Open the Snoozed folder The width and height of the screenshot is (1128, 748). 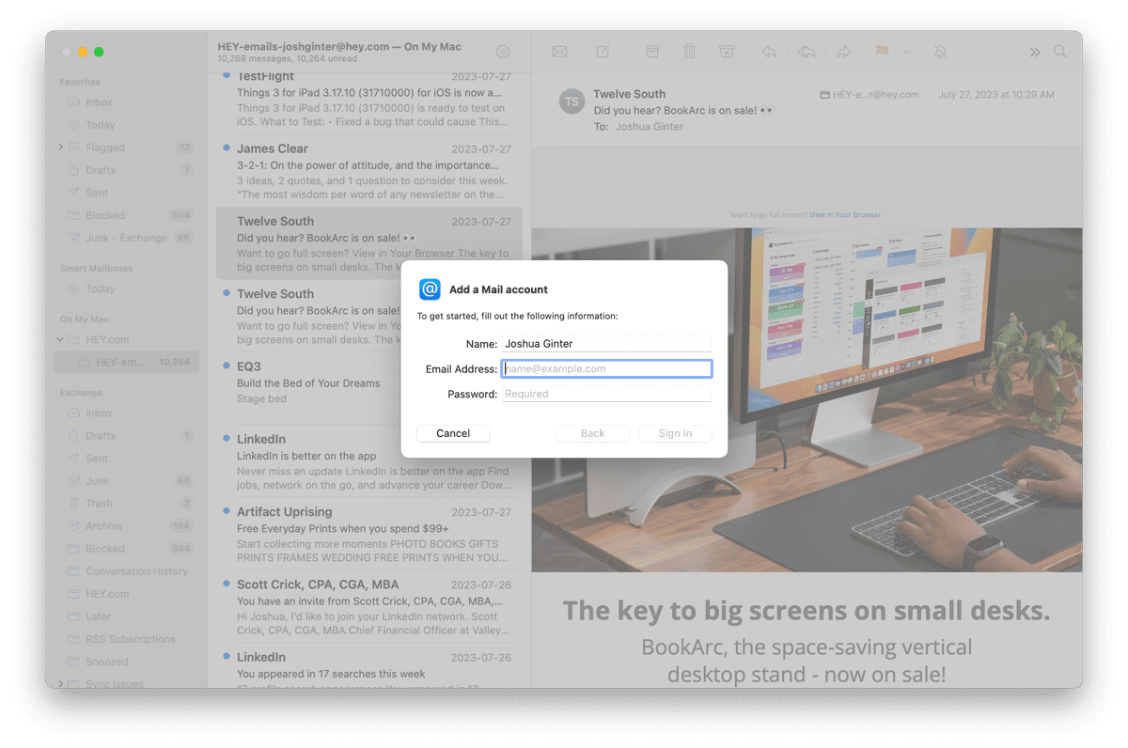coord(126,662)
